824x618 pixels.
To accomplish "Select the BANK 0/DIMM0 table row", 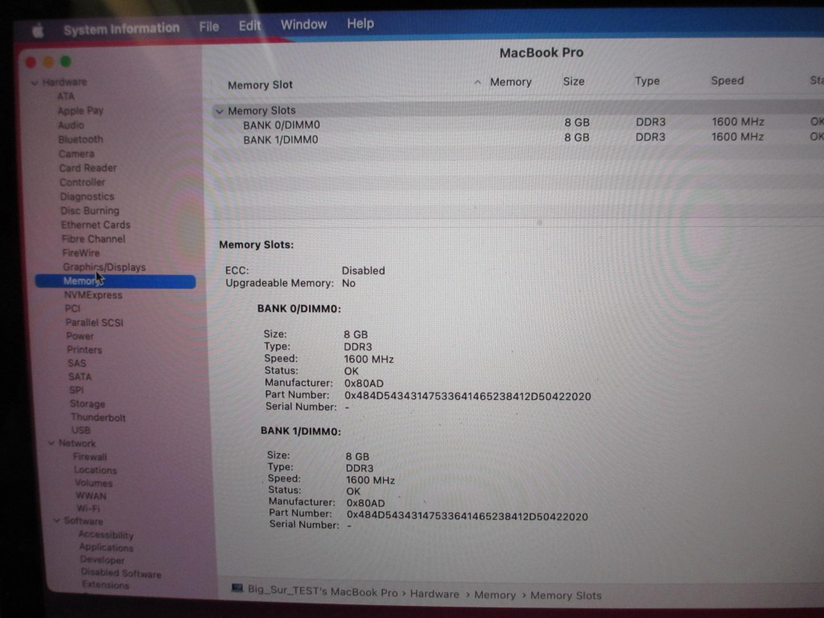I will [281, 125].
